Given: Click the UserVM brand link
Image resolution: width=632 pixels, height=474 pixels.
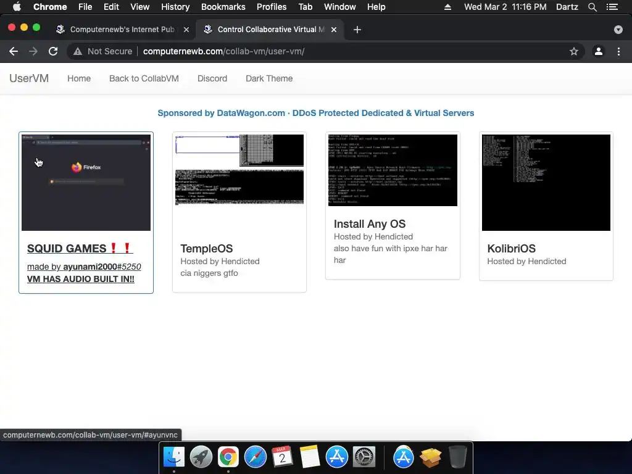Looking at the screenshot, I should coord(29,78).
